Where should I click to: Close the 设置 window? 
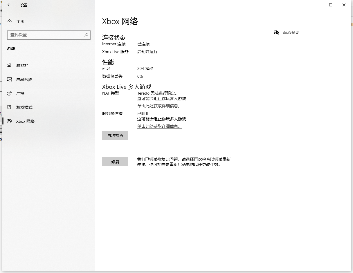[x=344, y=5]
